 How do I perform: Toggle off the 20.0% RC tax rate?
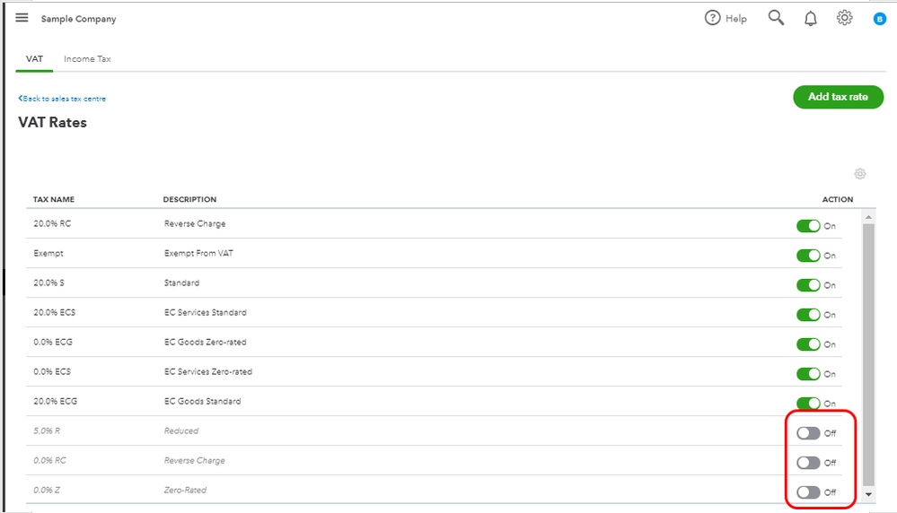tap(808, 226)
